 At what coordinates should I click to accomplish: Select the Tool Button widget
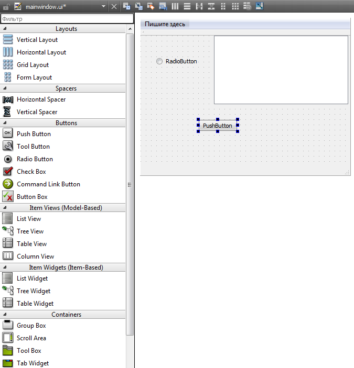tap(63, 147)
